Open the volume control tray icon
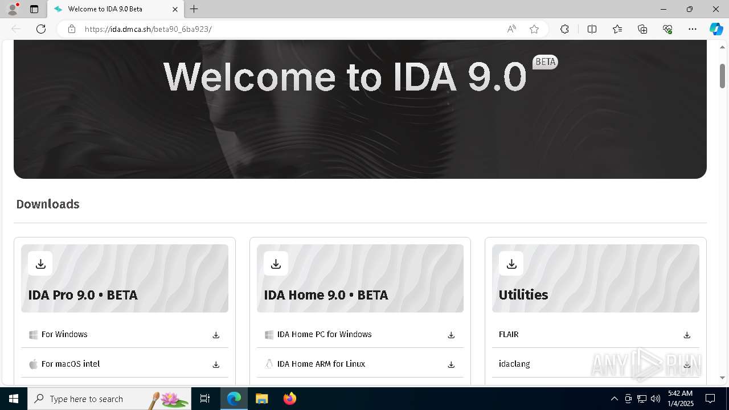Screen dimensions: 729x410 (656, 399)
